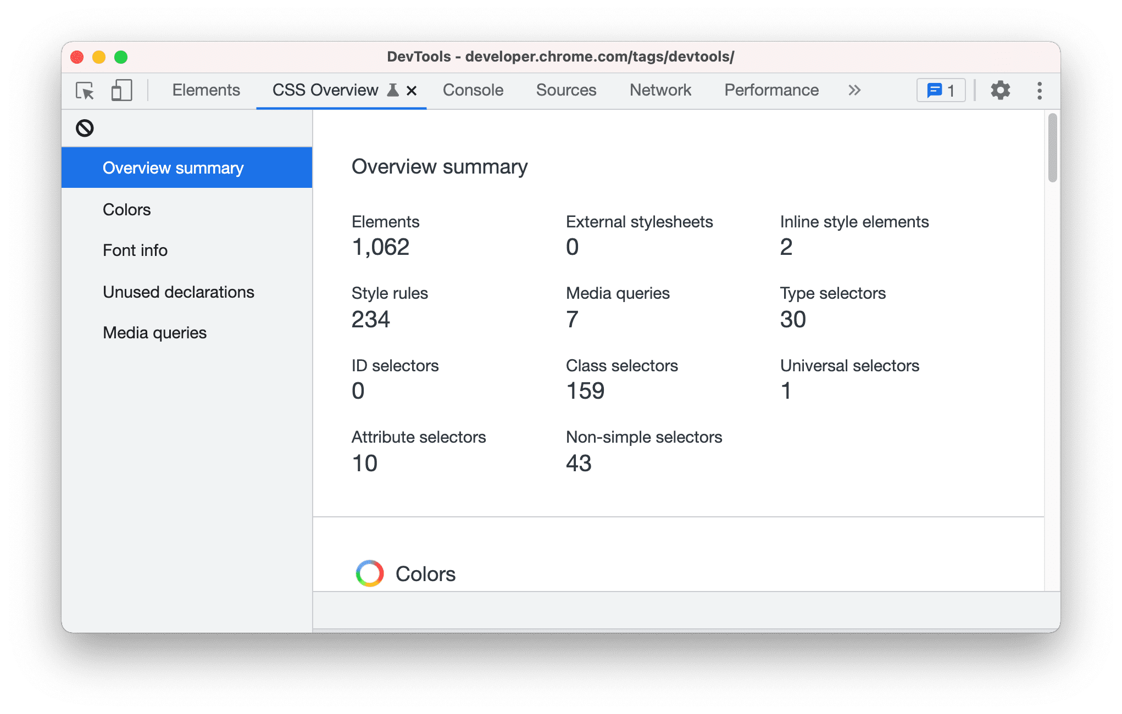The image size is (1122, 714).
Task: Select the Colors section in sidebar
Action: 127,209
